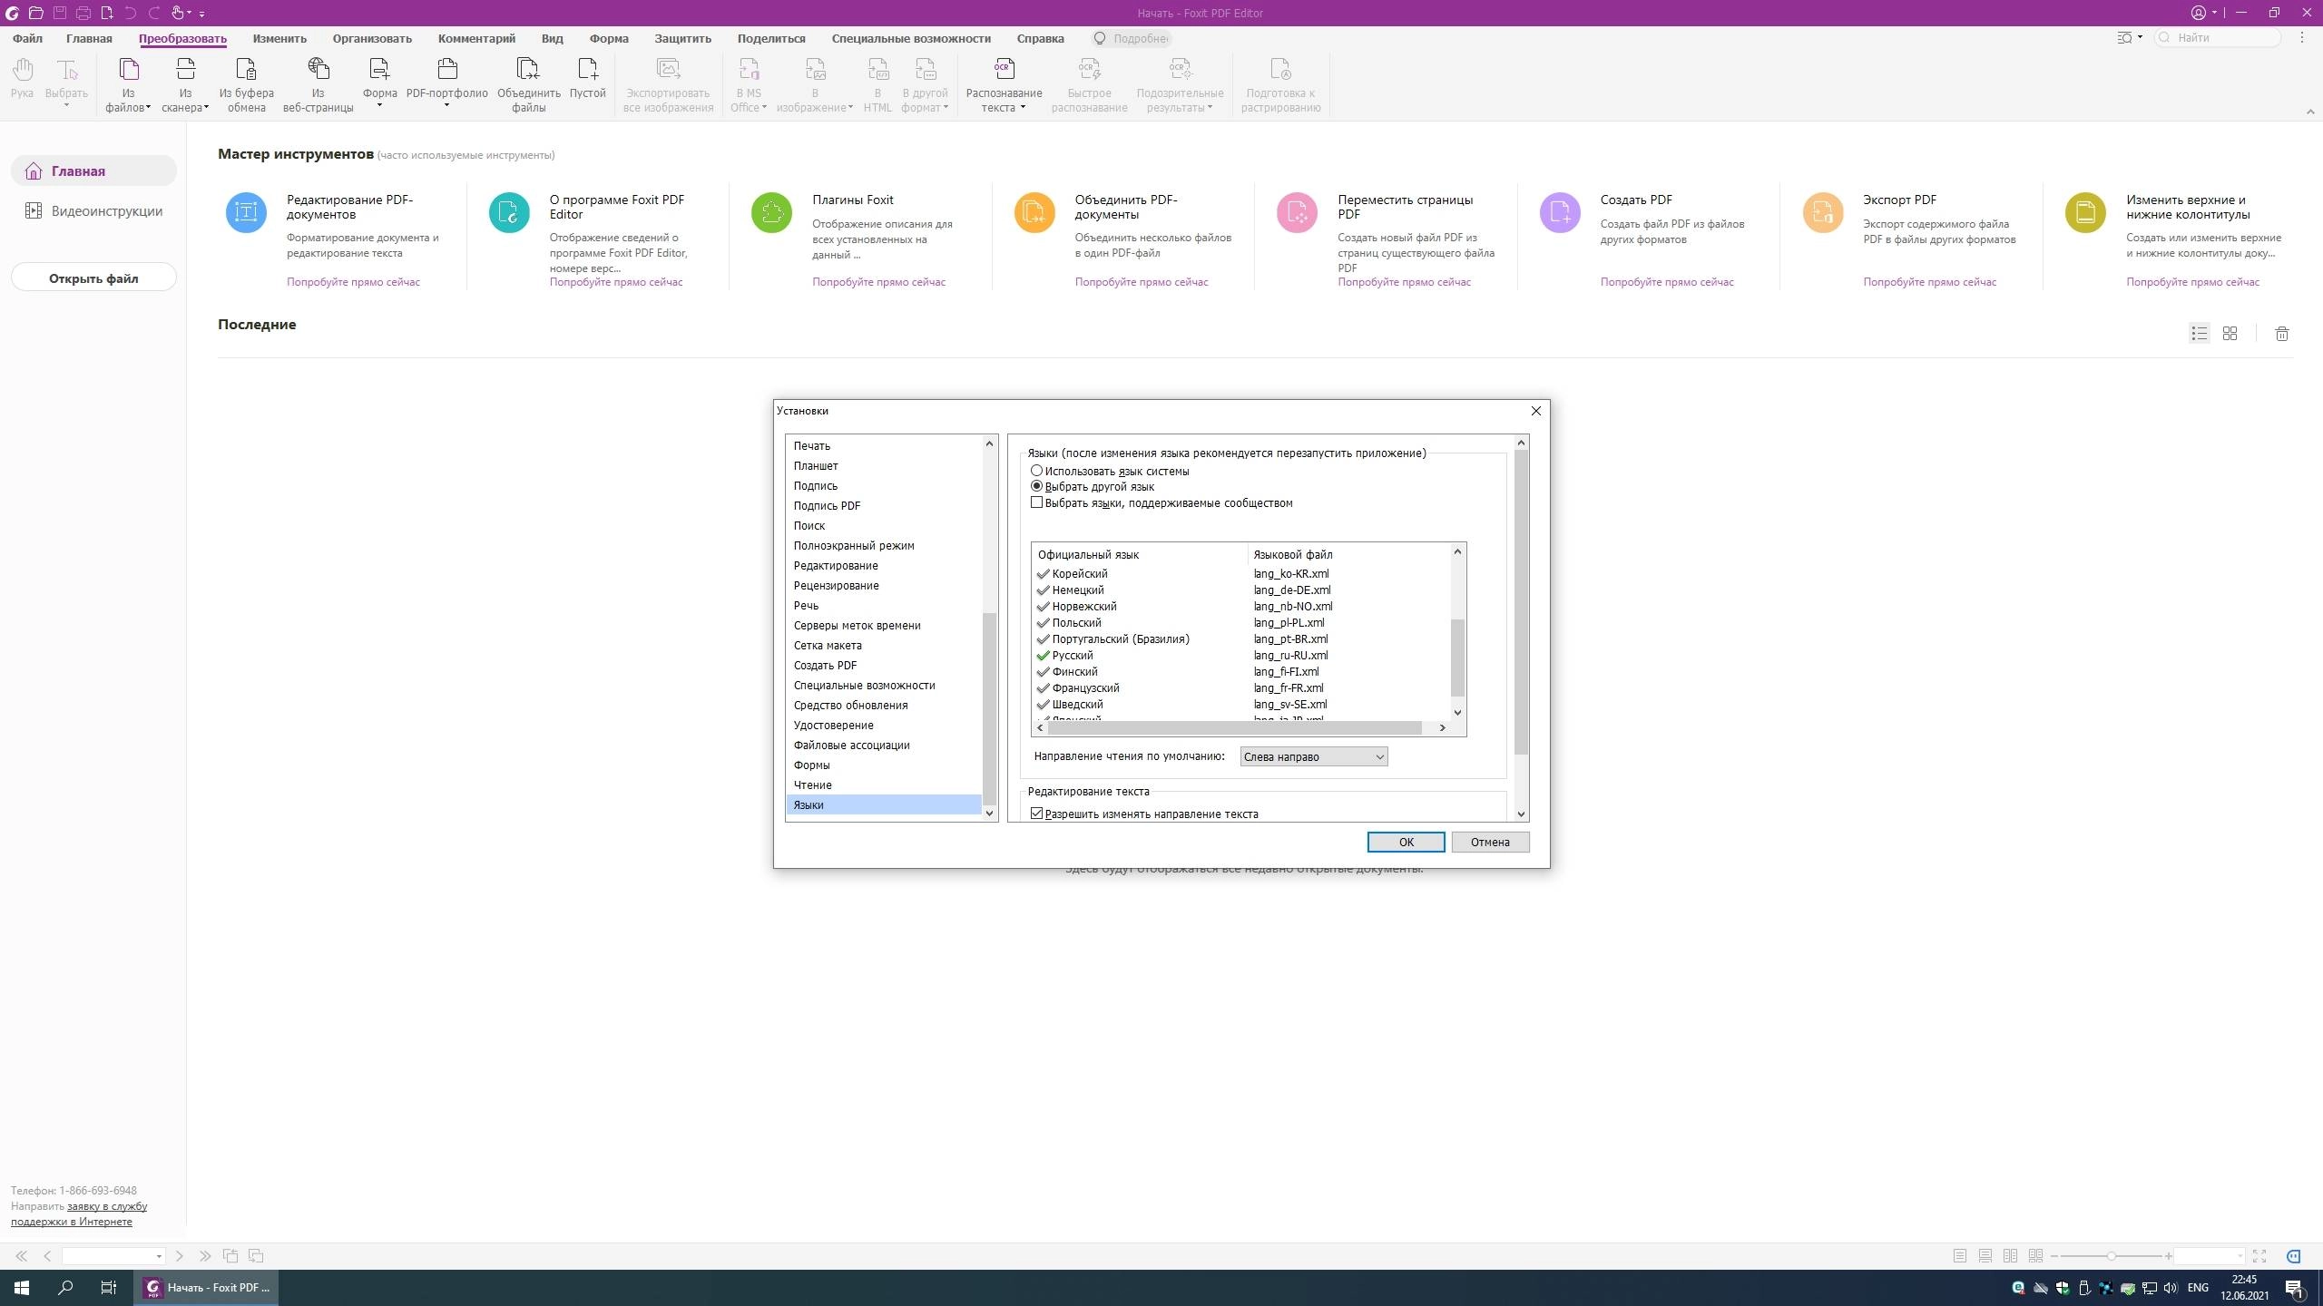Switch to the Защитить ribbon tab
The image size is (2323, 1306).
click(682, 39)
